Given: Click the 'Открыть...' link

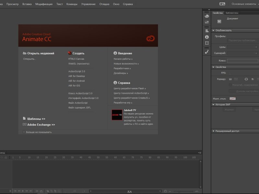Looking at the screenshot, I should 29,59.
